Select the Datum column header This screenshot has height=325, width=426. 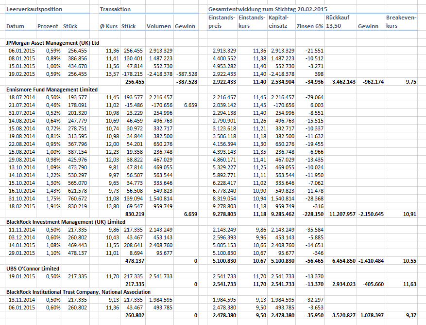pyautogui.click(x=15, y=26)
